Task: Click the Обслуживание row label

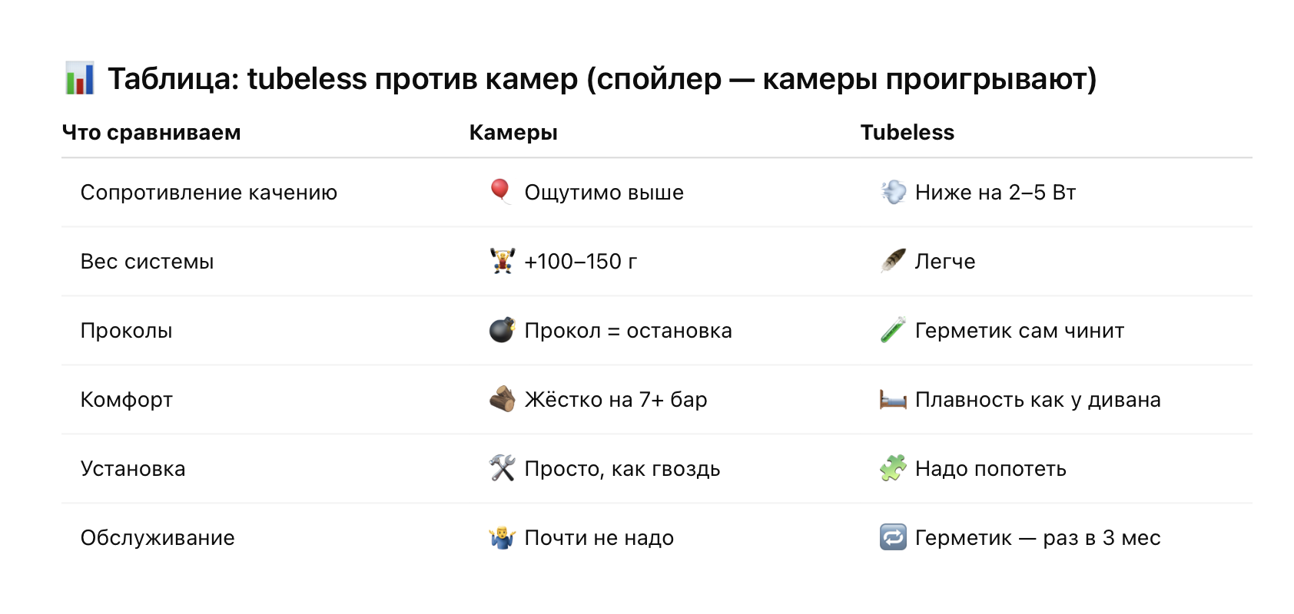Action: 158,537
